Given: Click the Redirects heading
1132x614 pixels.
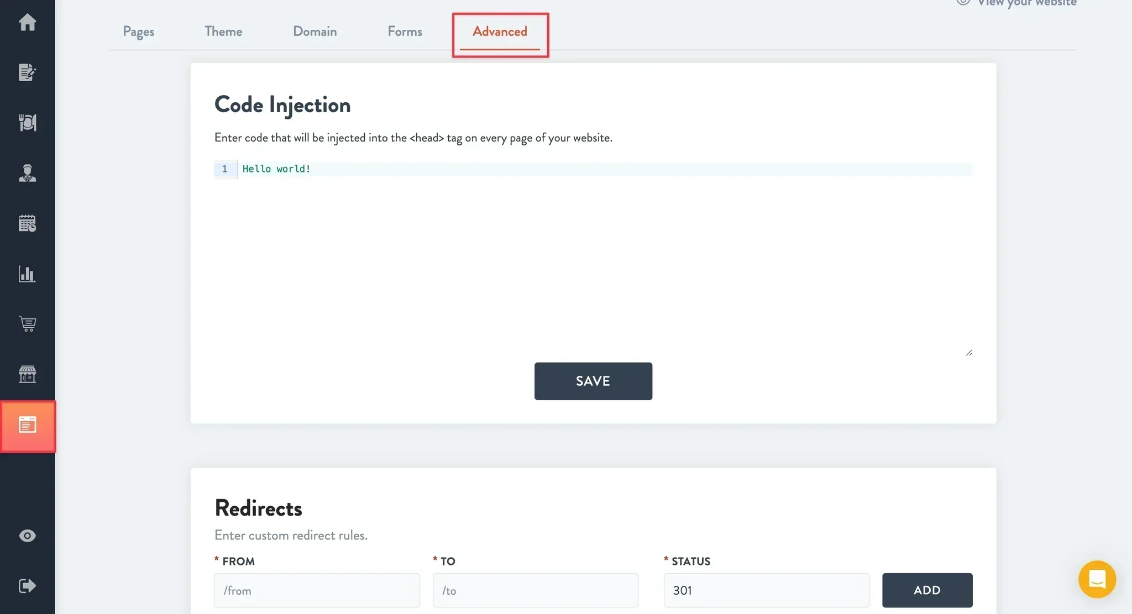Looking at the screenshot, I should tap(258, 508).
